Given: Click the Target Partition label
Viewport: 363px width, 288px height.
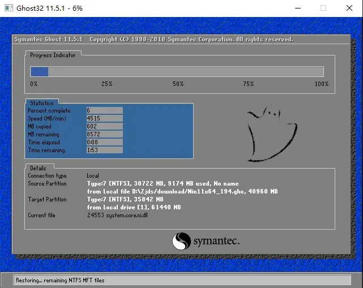Looking at the screenshot, I should (47, 199).
